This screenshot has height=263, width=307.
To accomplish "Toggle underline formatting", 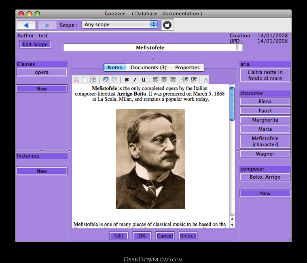I will pos(144,79).
